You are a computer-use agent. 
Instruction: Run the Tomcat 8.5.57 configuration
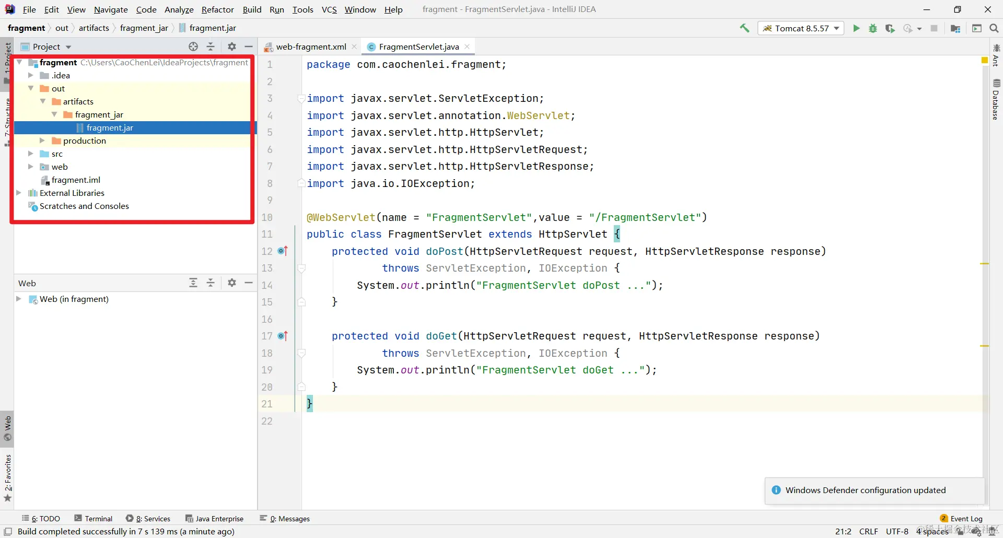(856, 28)
